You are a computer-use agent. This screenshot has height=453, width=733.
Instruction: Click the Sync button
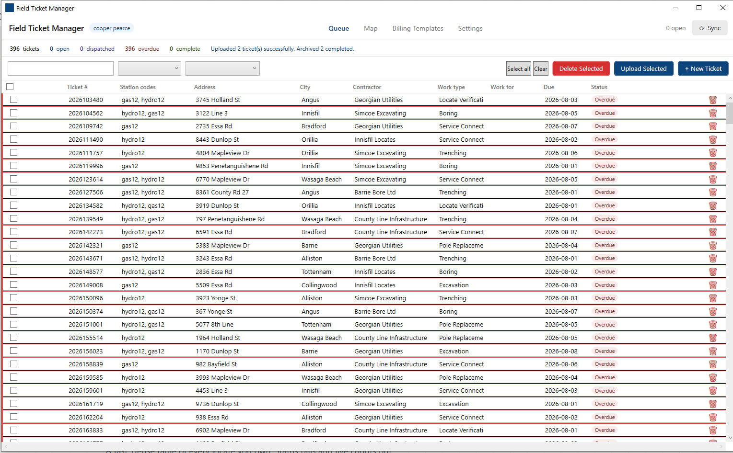[710, 28]
